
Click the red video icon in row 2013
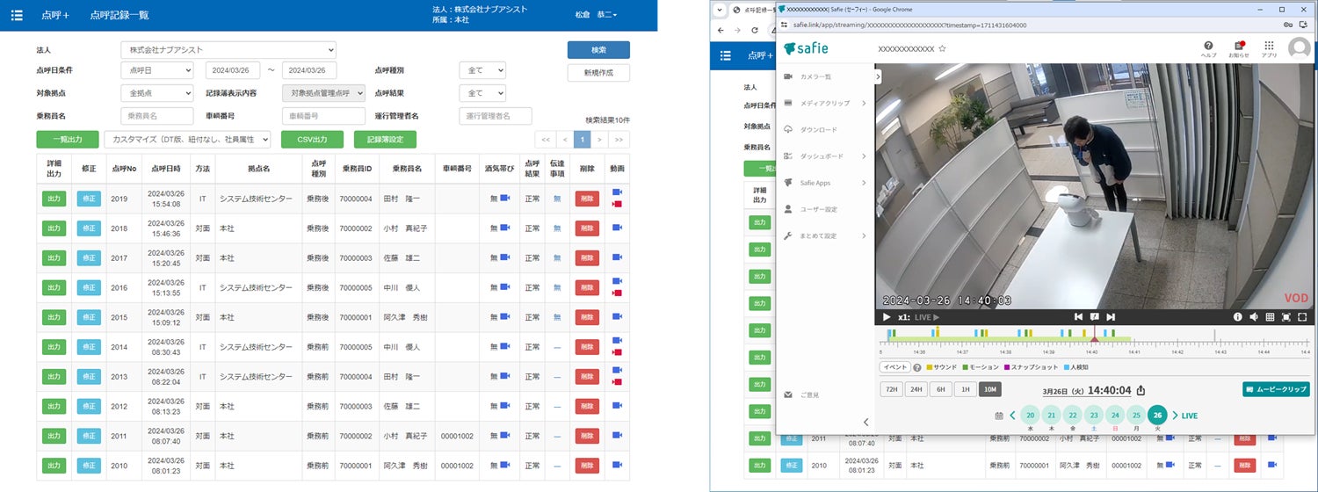[617, 382]
